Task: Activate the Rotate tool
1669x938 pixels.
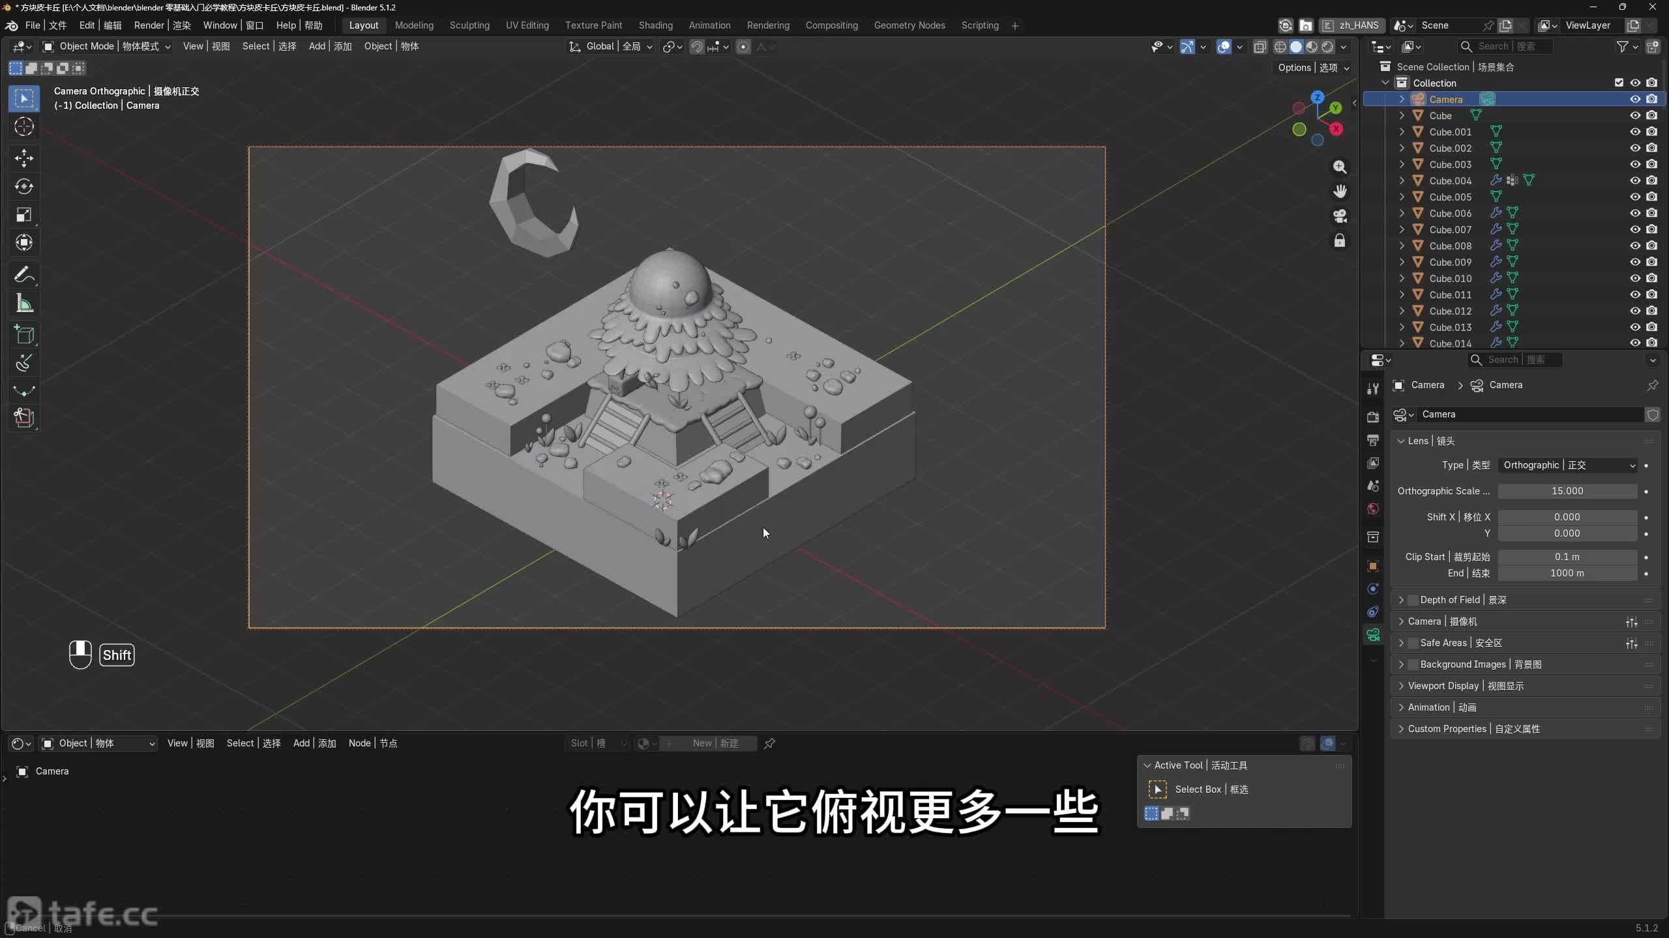Action: point(24,187)
